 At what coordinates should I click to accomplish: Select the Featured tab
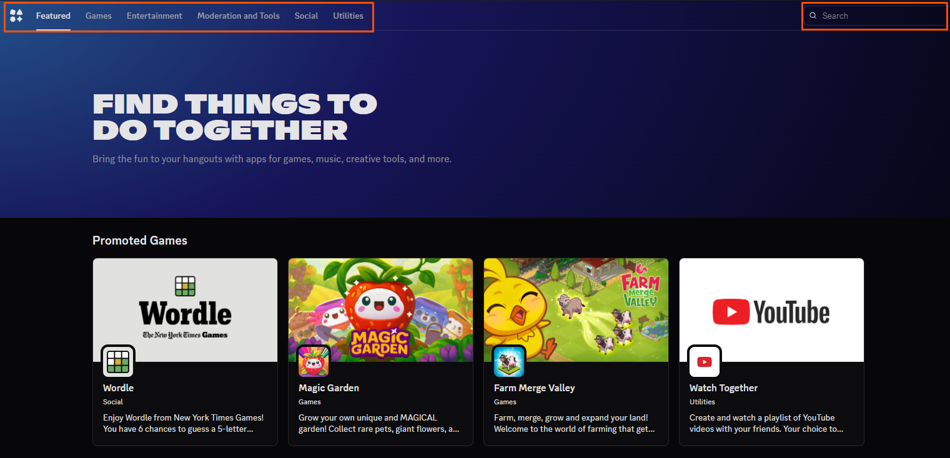pos(53,16)
